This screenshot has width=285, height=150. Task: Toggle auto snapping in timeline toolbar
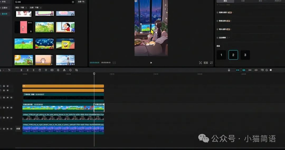244,70
